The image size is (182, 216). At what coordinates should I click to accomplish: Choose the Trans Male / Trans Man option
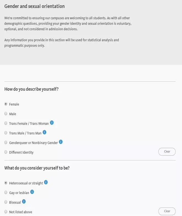tap(6, 133)
